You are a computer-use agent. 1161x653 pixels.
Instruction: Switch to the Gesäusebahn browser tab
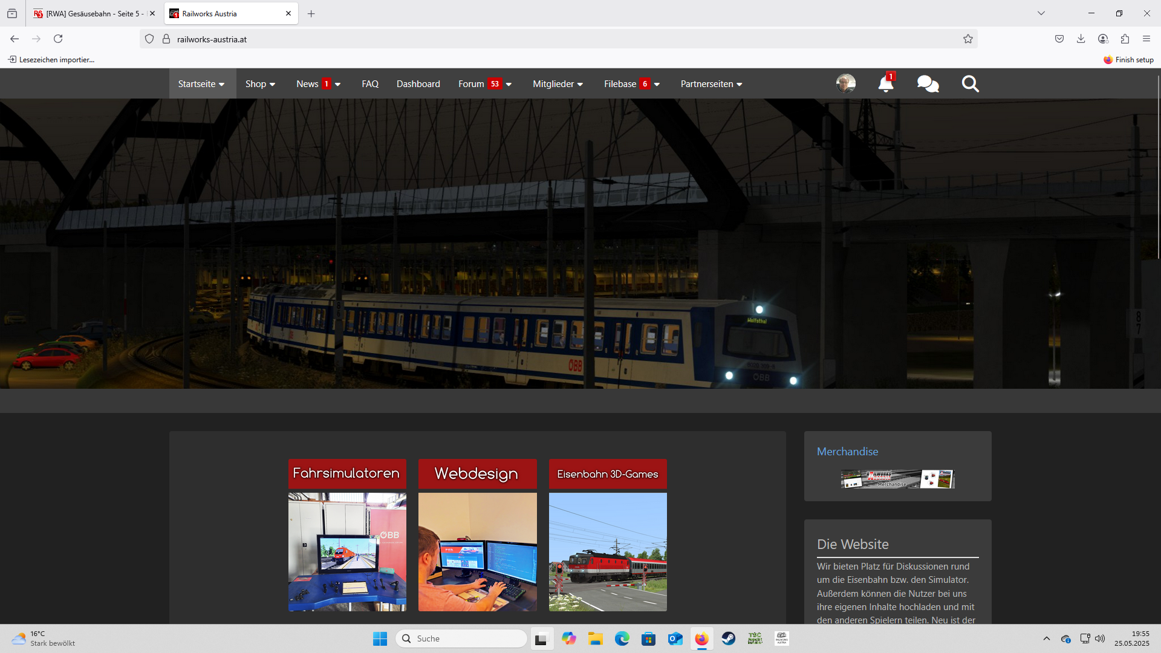click(91, 13)
